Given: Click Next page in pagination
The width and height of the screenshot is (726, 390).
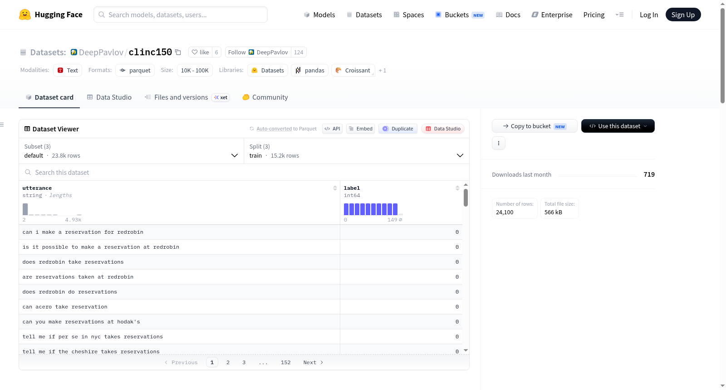Looking at the screenshot, I should tap(313, 362).
